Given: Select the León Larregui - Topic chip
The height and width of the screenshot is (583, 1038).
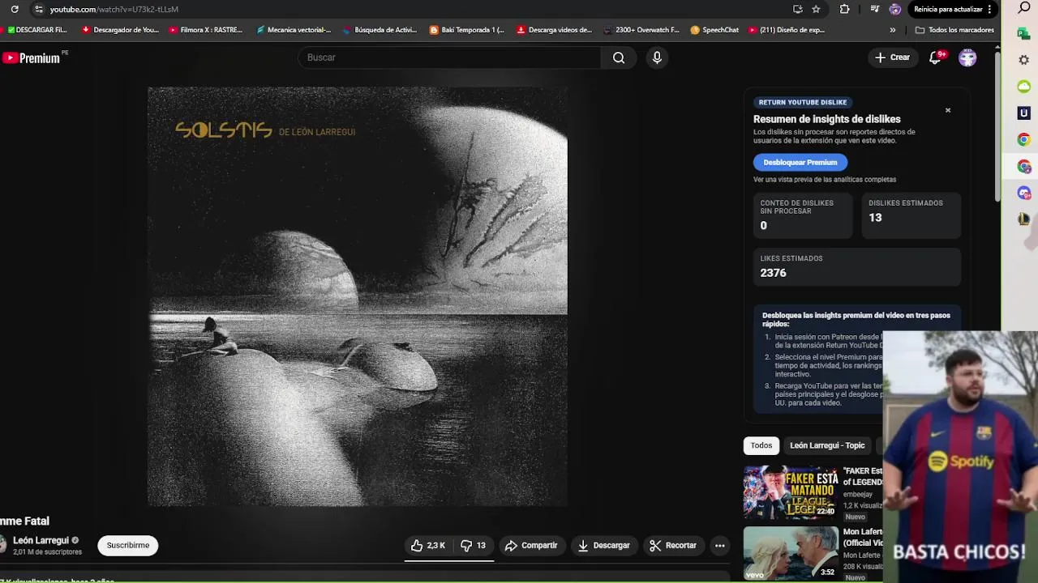Looking at the screenshot, I should (x=827, y=445).
